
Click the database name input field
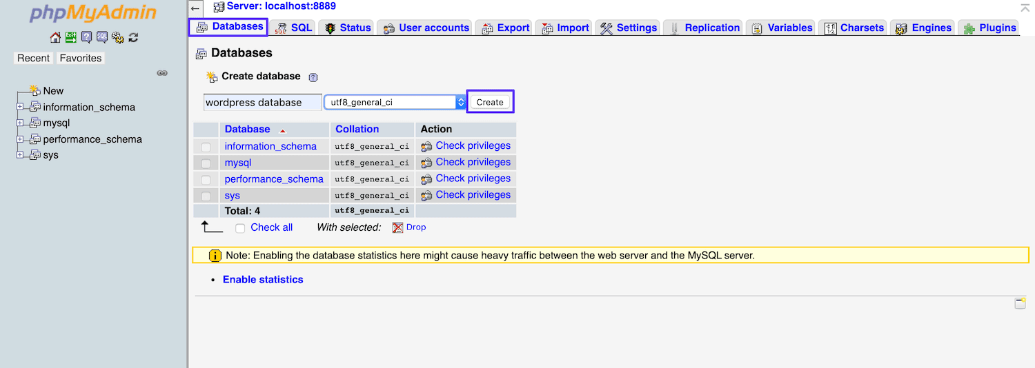point(262,102)
